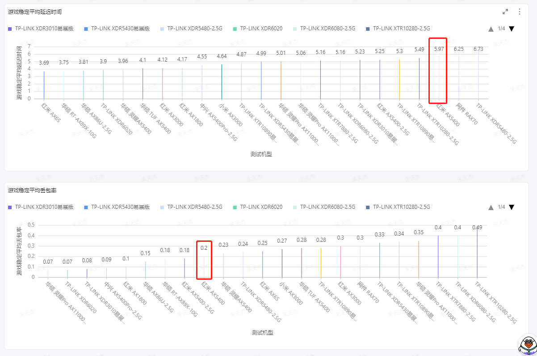Image resolution: width=537 pixels, height=356 pixels.
Task: Click the 6.73 data label in latency chart
Action: click(x=478, y=49)
